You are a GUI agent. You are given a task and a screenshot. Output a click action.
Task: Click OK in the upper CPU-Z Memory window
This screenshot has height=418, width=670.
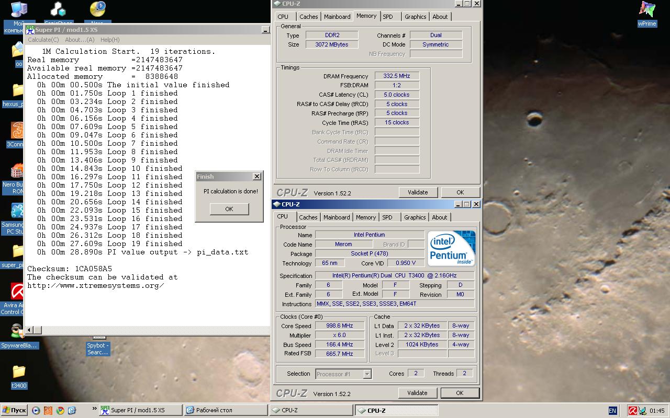(460, 192)
